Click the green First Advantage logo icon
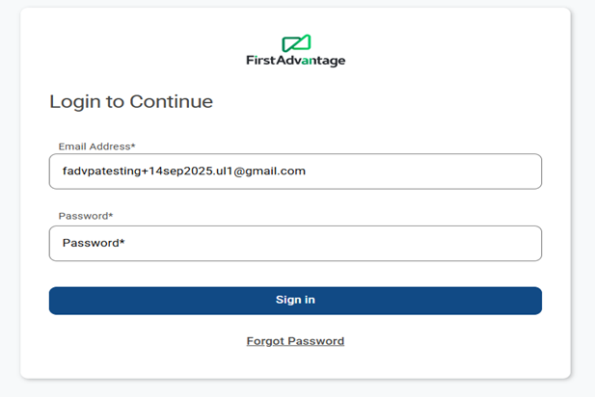Viewport: 595px width, 397px height. tap(296, 43)
